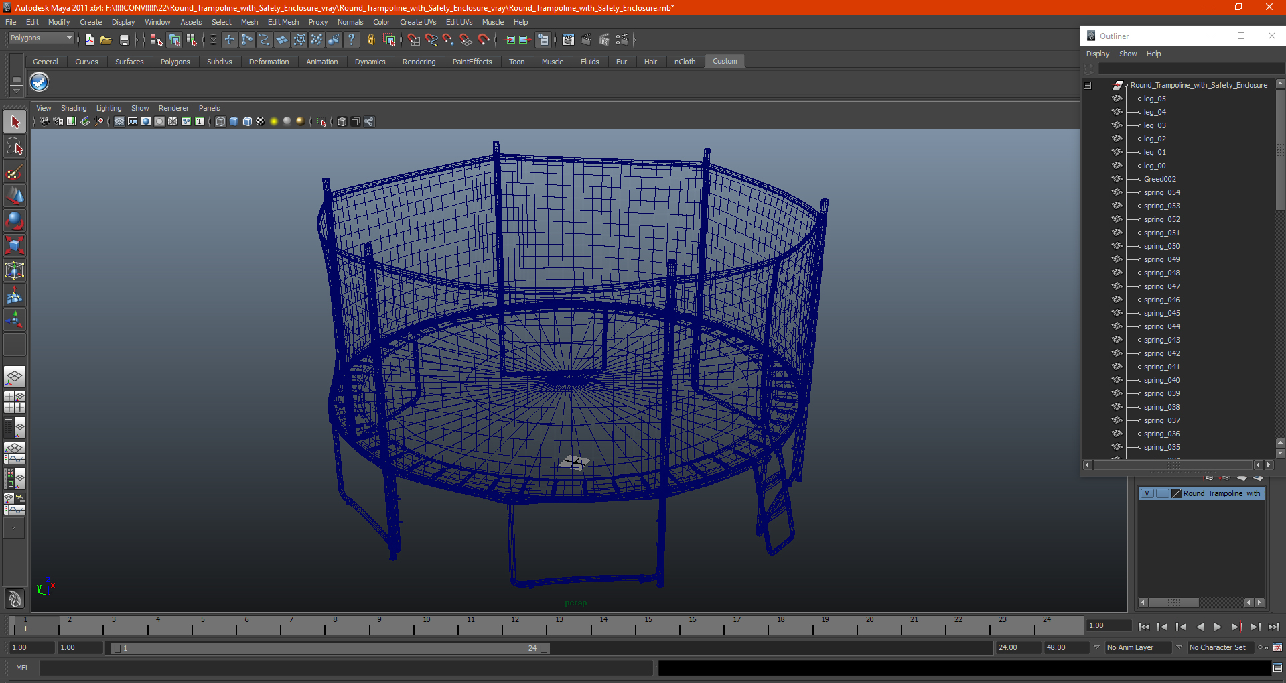
Task: Go to end of playback range
Action: pyautogui.click(x=1274, y=627)
